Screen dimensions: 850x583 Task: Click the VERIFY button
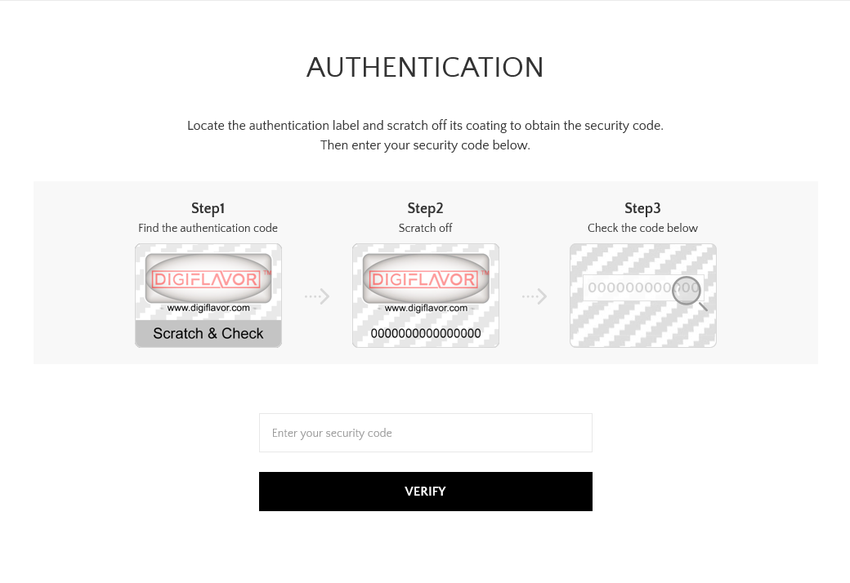pos(425,491)
